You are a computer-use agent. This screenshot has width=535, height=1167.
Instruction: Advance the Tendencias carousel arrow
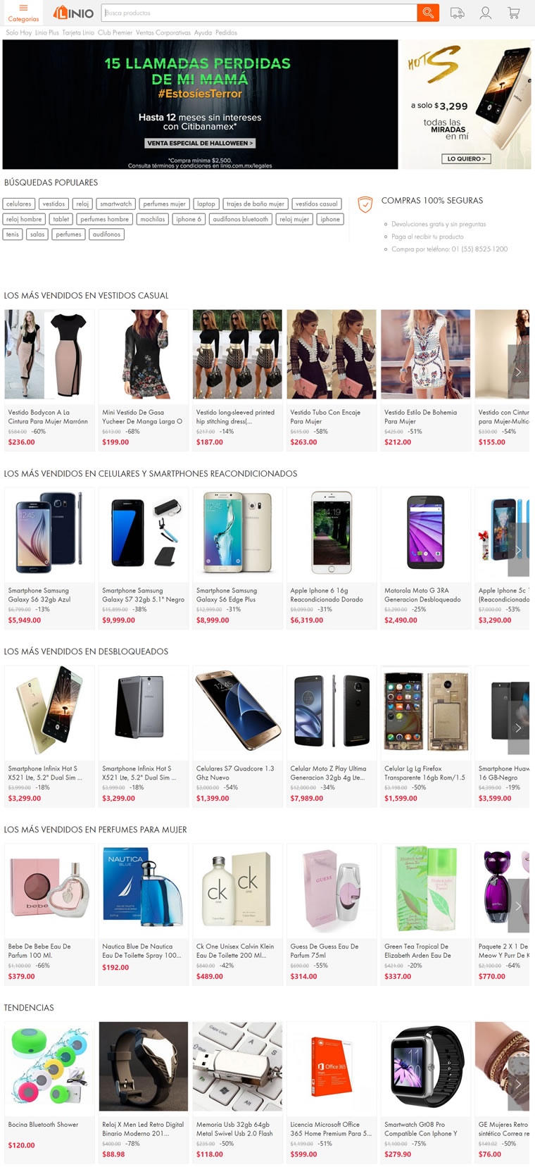tap(518, 1085)
